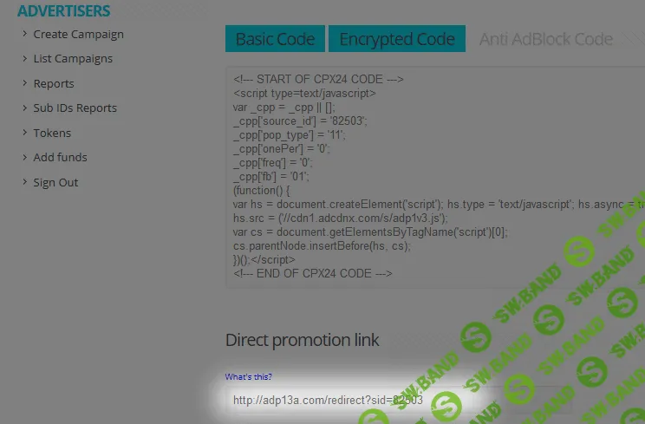The height and width of the screenshot is (424, 645).
Task: Click the chevron next to Tokens
Action: [x=24, y=134]
